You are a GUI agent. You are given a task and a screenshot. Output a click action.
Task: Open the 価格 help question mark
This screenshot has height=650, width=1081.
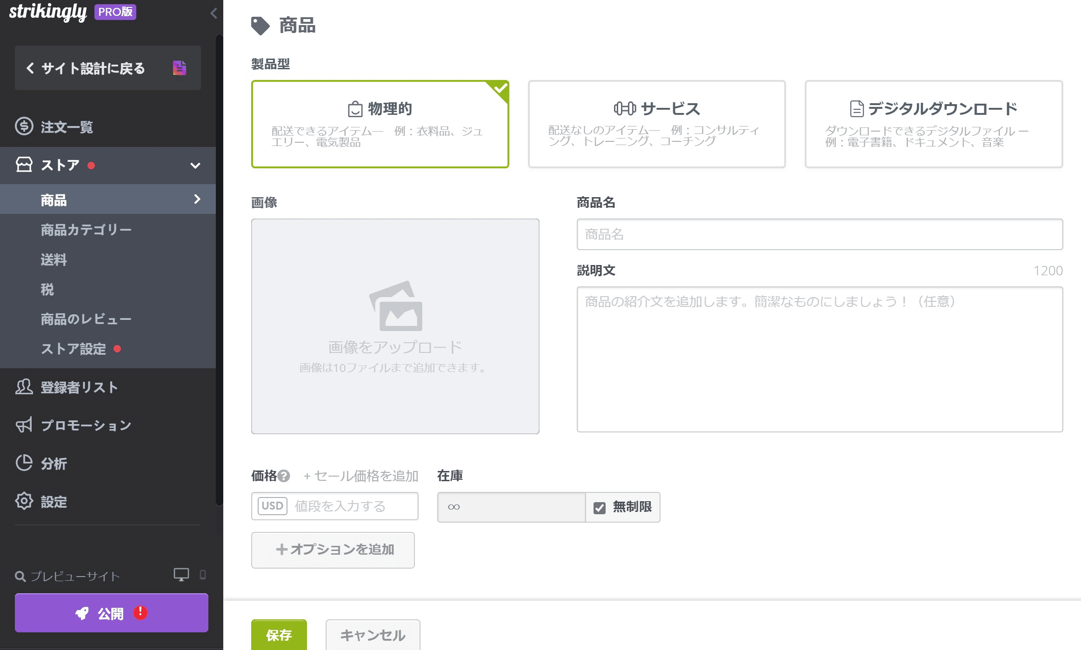click(283, 476)
